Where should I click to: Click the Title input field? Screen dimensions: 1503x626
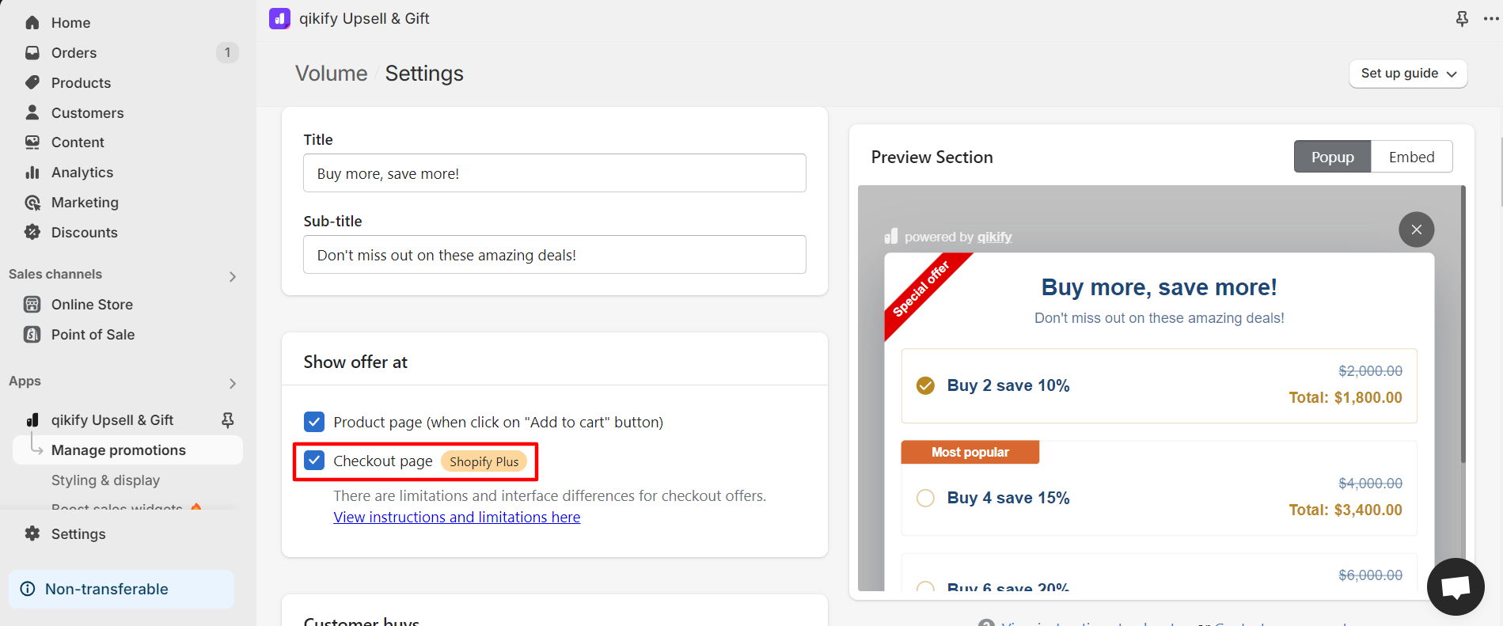[x=554, y=173]
